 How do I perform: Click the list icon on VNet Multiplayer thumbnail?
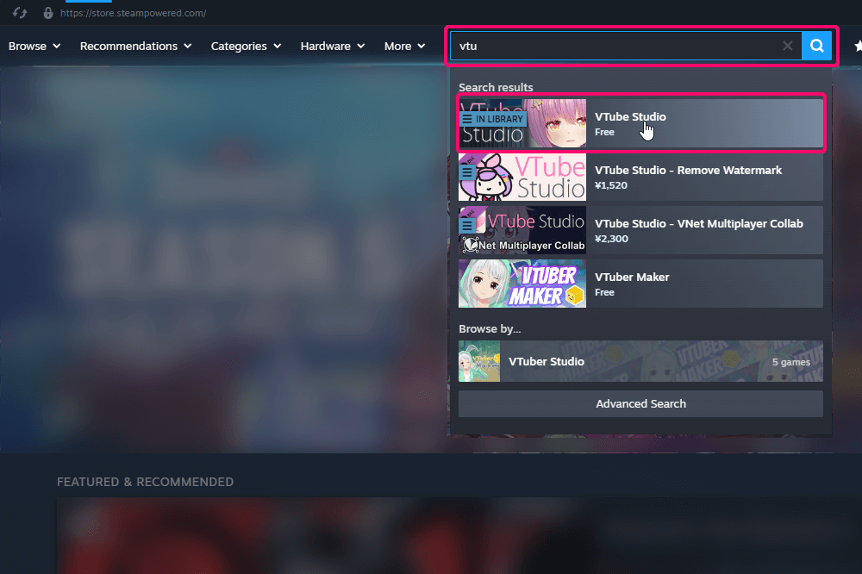pos(467,225)
